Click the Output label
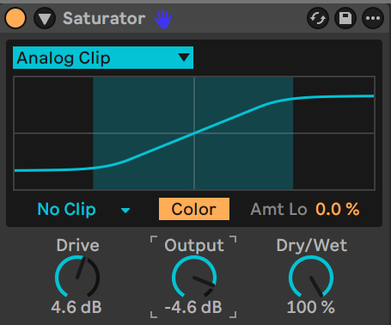The image size is (391, 325). coord(194,245)
